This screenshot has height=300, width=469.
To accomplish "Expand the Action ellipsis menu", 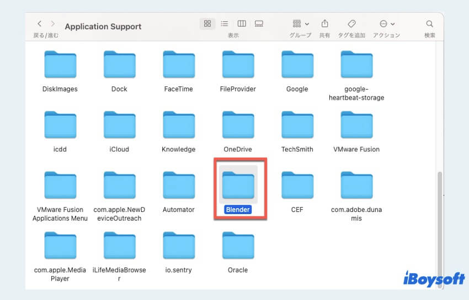I will (387, 24).
